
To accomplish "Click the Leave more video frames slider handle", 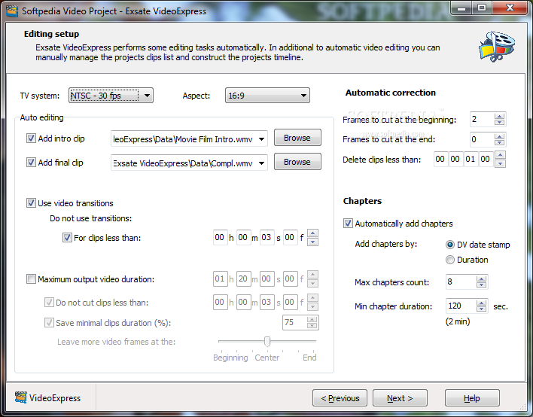I will pos(267,341).
